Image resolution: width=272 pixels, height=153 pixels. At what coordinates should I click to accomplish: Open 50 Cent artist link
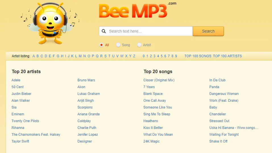pyautogui.click(x=18, y=87)
